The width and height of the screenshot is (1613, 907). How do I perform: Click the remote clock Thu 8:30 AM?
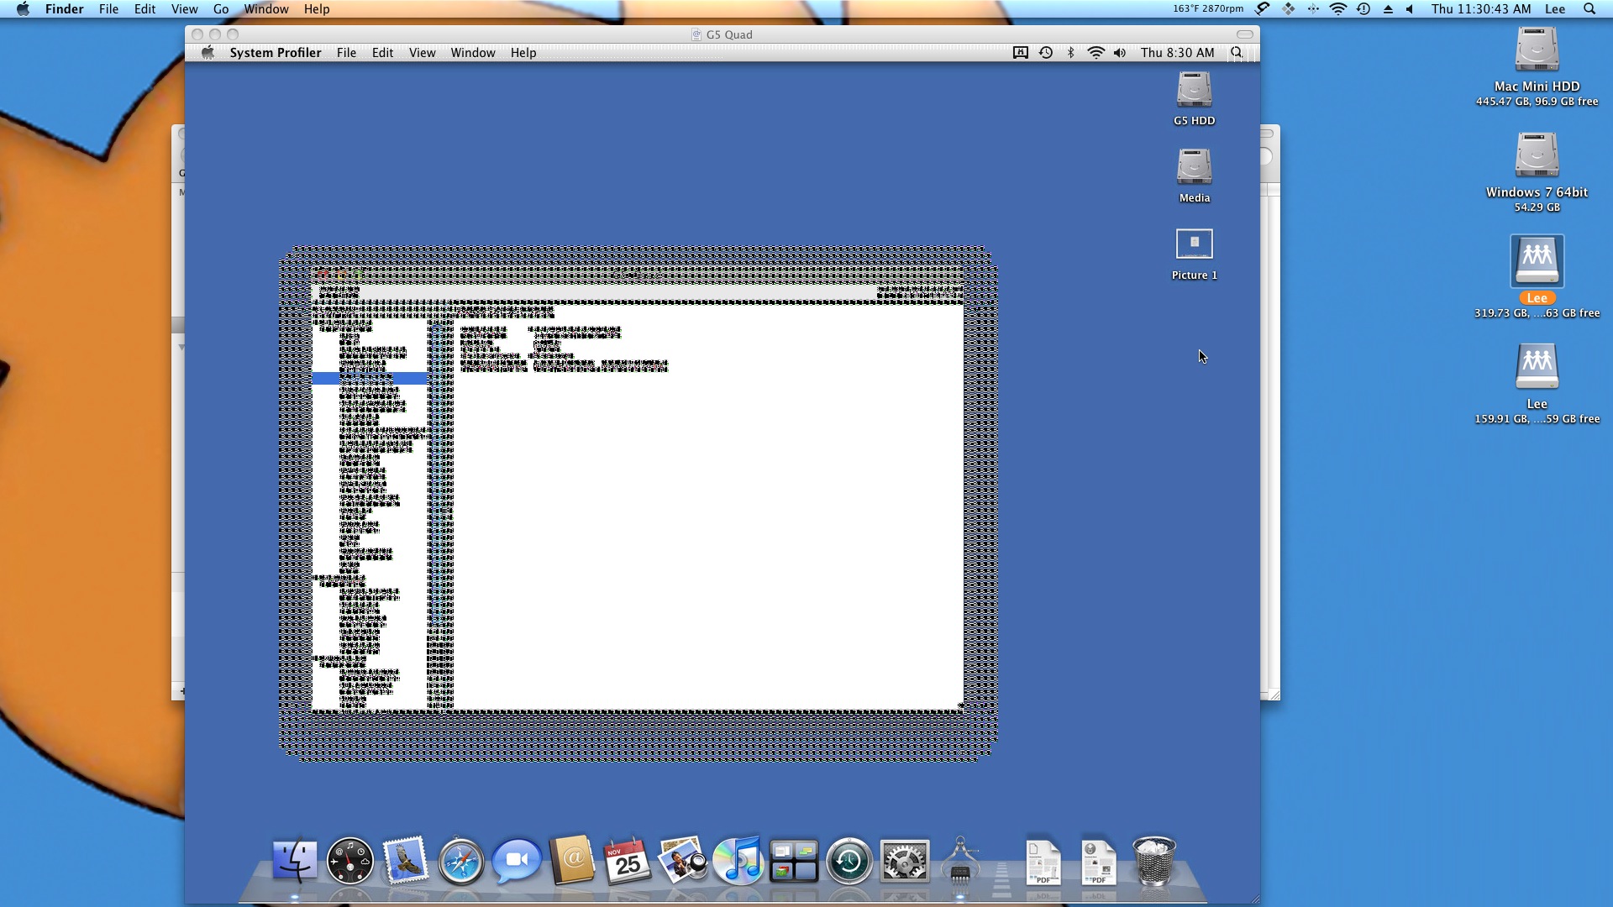1177,52
